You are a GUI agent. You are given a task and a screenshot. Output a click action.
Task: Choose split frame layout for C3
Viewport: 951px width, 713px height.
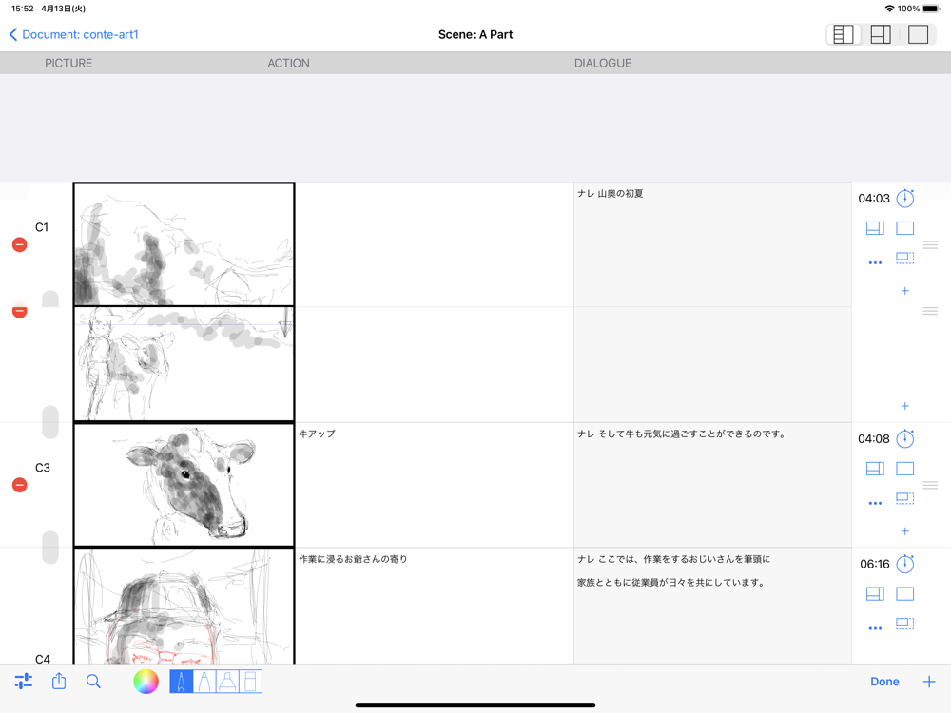click(x=875, y=469)
